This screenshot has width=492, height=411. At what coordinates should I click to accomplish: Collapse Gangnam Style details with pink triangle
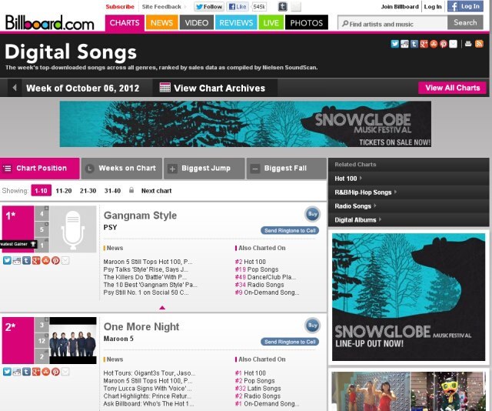point(162,308)
